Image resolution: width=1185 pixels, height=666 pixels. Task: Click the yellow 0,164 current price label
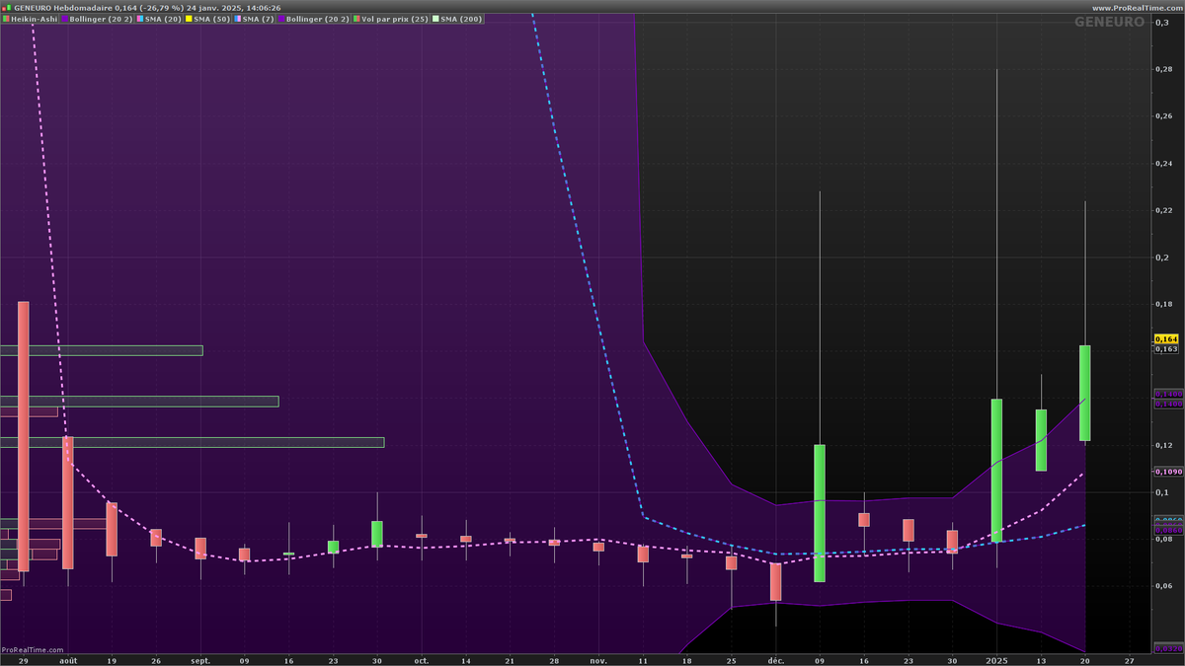[x=1166, y=338]
